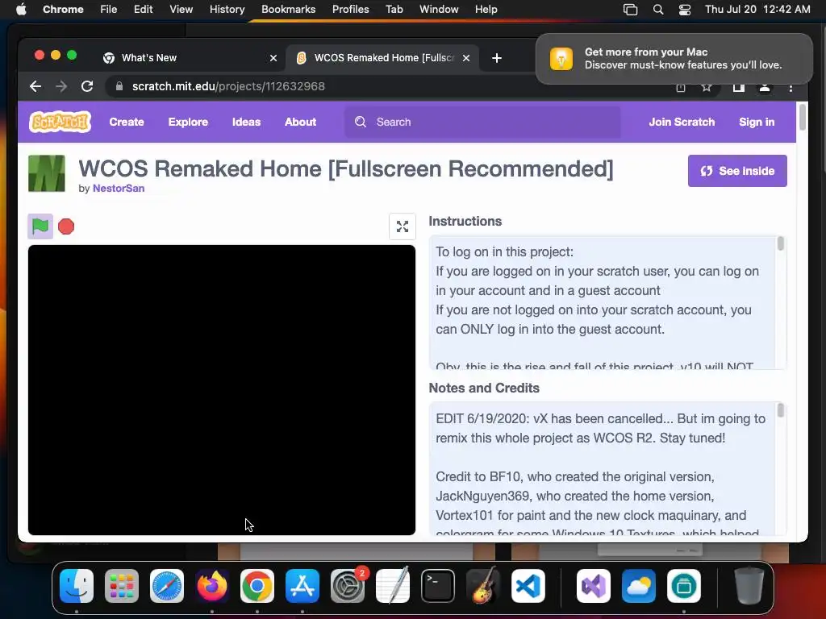The image size is (826, 619).
Task: Click the lock icon in the address bar
Action: pos(119,86)
